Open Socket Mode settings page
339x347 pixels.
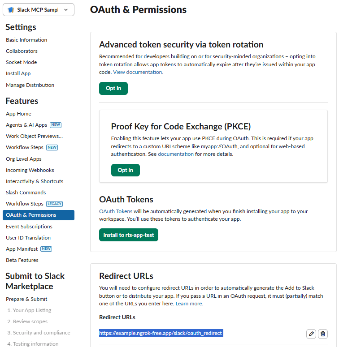[22, 62]
